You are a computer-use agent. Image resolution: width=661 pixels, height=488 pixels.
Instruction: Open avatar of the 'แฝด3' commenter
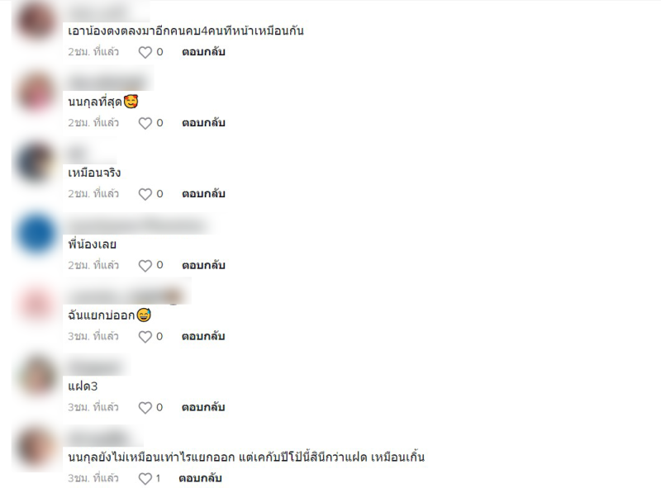(36, 376)
